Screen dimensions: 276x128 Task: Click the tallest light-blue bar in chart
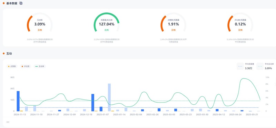[x=109, y=97]
